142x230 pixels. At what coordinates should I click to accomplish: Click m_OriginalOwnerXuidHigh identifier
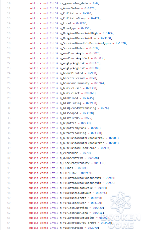tap(79, 33)
